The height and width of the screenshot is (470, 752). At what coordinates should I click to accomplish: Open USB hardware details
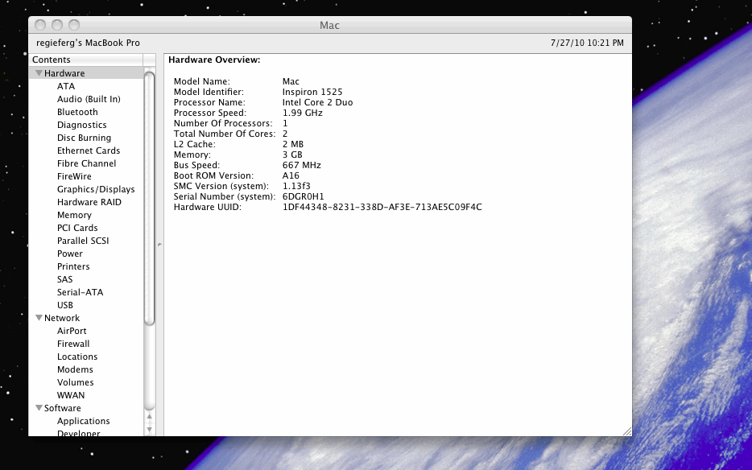pos(64,306)
